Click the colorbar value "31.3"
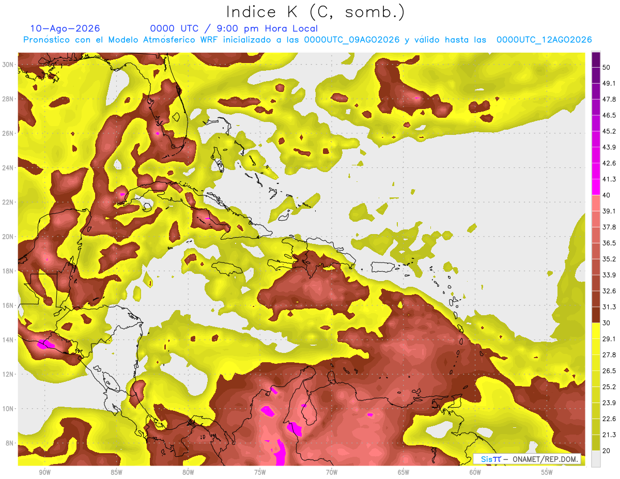The width and height of the screenshot is (620, 479). click(x=609, y=307)
